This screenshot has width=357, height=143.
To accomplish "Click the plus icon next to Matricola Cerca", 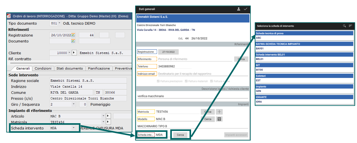I will click(219, 112).
